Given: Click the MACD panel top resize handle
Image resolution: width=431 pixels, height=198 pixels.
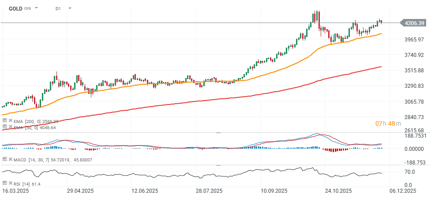Looking at the screenshot, I should [218, 133].
